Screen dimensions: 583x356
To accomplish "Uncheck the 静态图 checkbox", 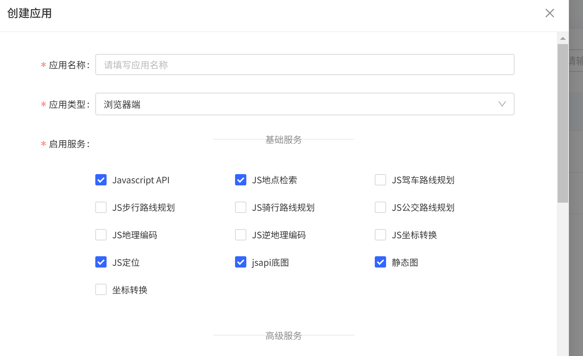I will [380, 262].
